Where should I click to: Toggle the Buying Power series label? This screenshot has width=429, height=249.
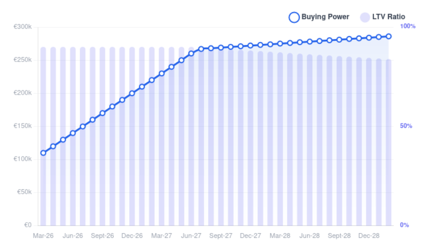[x=325, y=17]
